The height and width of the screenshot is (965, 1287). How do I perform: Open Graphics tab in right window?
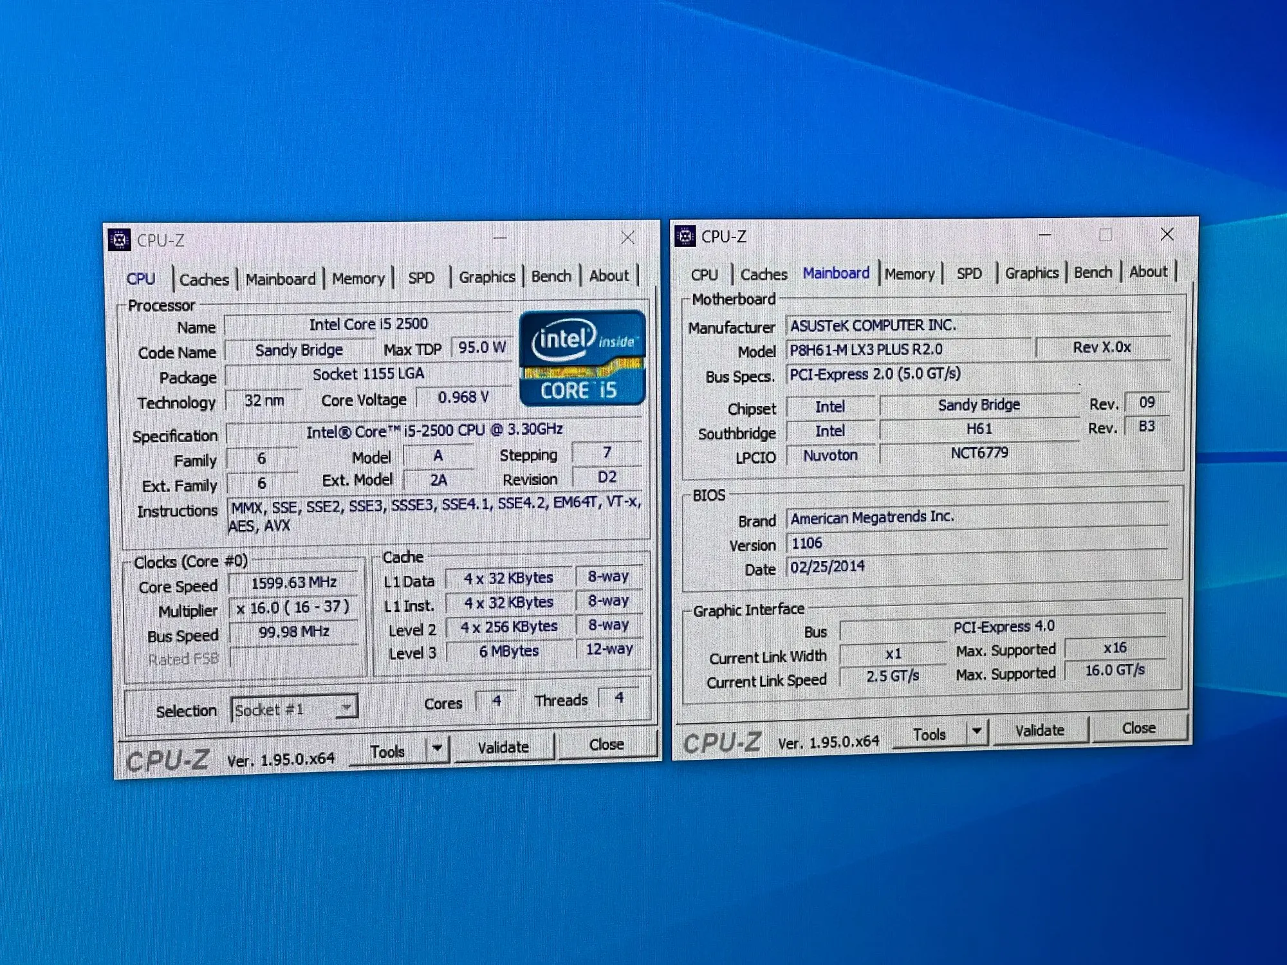(x=1032, y=273)
